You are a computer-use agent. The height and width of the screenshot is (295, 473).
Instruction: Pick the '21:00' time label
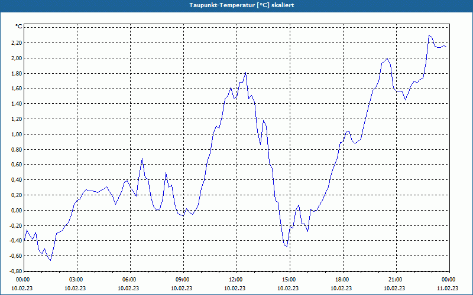pos(396,280)
